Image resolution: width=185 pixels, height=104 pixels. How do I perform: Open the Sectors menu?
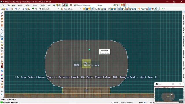[35, 5]
